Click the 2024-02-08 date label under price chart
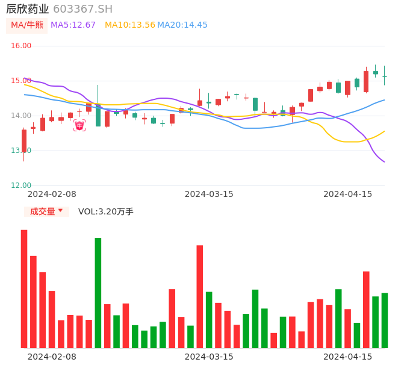Screen dimensions: 413x365 pos(52,194)
